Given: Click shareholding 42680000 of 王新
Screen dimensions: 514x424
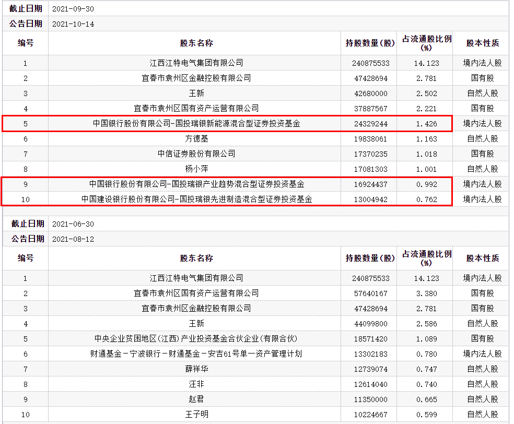Looking at the screenshot, I should click(371, 93).
